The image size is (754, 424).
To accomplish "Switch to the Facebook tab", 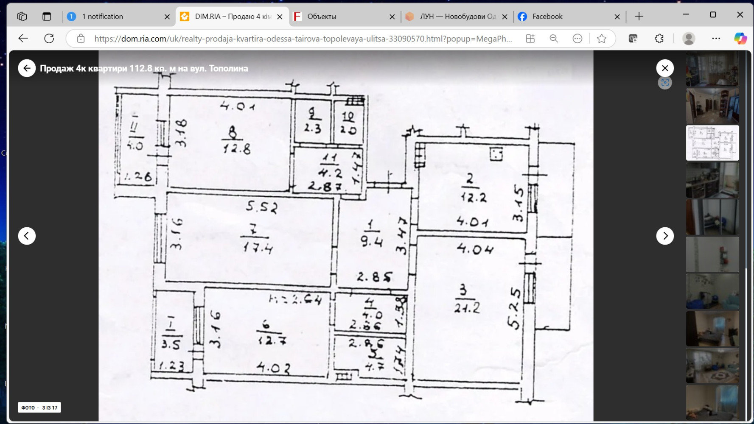I will pos(569,17).
